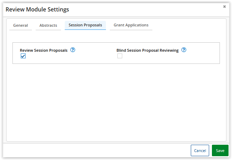This screenshot has height=160, width=232.
Task: Click the Review Module Settings title
Action: (x=37, y=9)
